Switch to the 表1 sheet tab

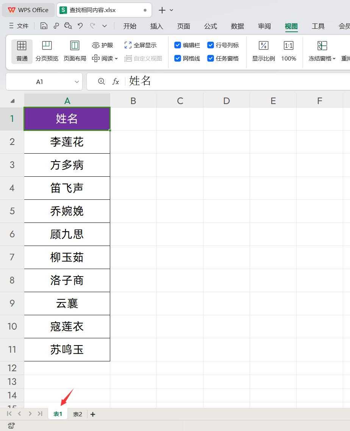point(58,414)
